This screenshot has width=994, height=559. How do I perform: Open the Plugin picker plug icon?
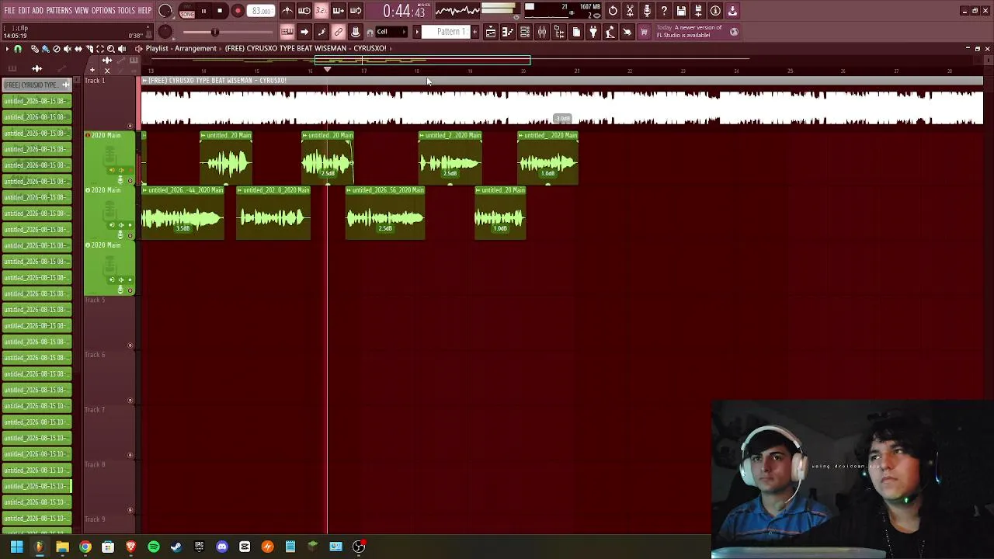point(593,32)
